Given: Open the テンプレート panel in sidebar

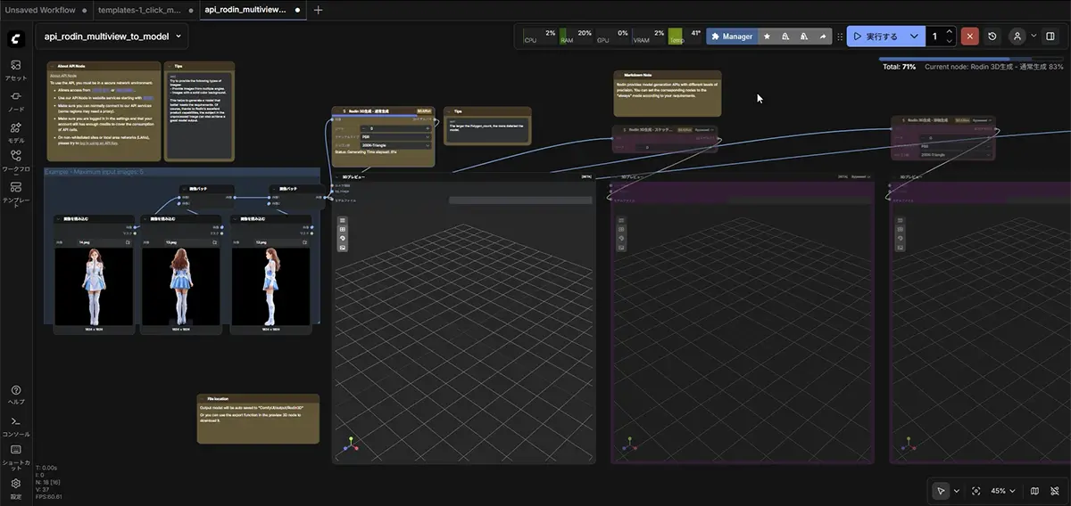Looking at the screenshot, I should 15,194.
